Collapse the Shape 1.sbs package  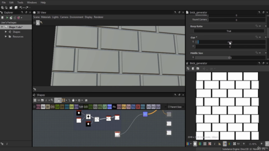point(2,27)
